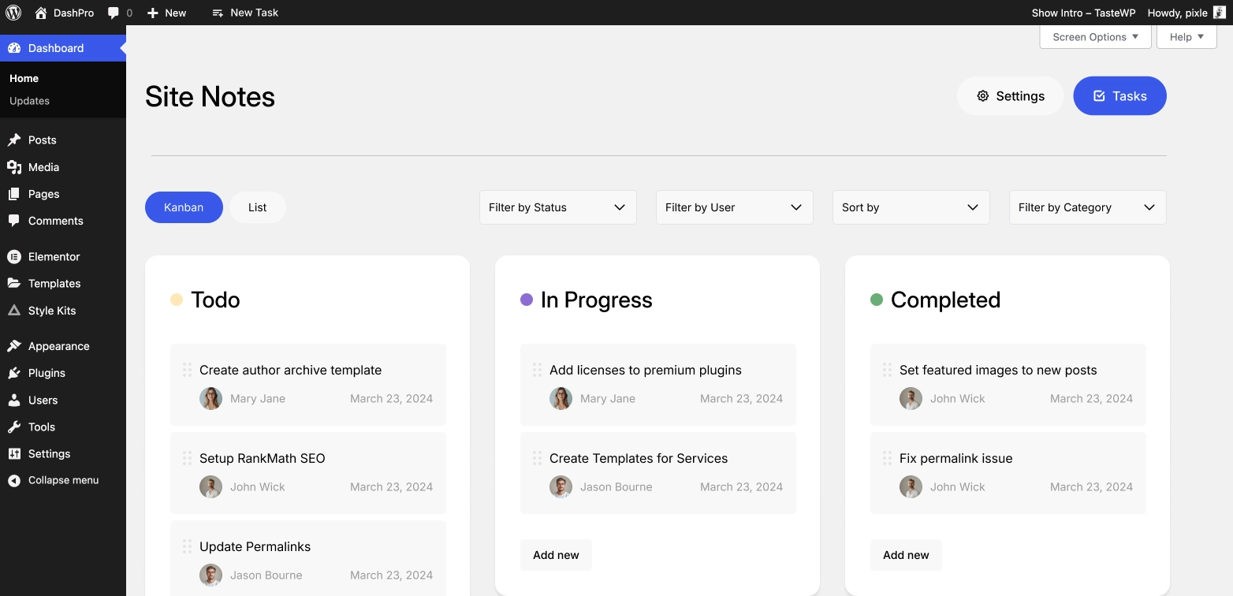
Task: Open Plugins via its plug icon
Action: point(14,373)
